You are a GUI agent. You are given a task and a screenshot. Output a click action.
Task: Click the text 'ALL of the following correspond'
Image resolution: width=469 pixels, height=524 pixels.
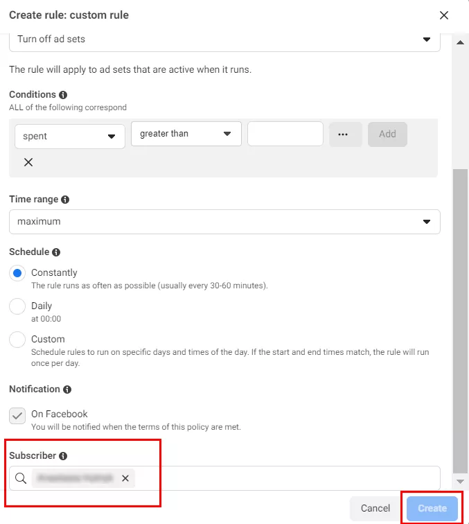pos(68,107)
